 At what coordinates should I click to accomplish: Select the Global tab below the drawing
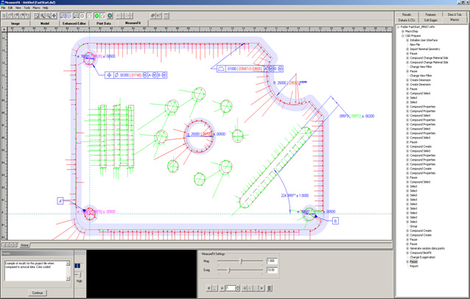tap(24, 245)
